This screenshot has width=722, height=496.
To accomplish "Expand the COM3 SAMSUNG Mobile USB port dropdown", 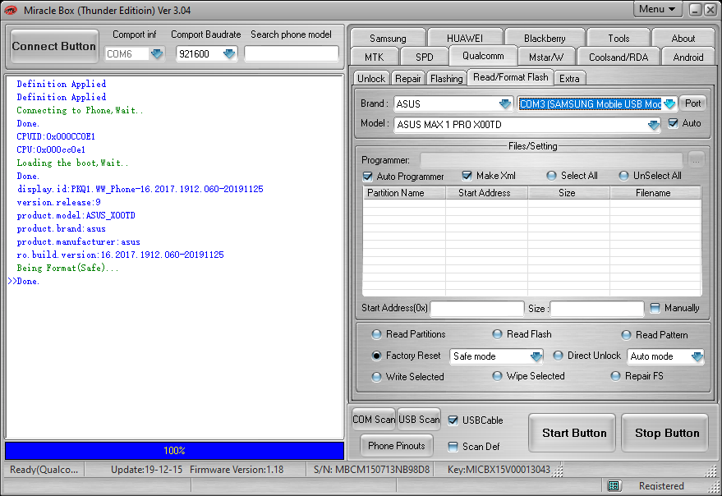I will (669, 103).
